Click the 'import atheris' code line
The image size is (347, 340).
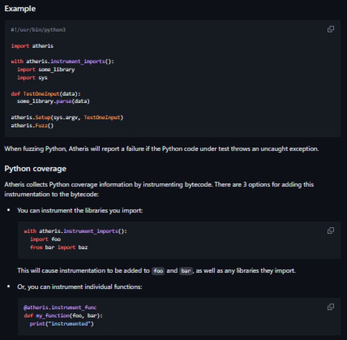pyautogui.click(x=32, y=46)
